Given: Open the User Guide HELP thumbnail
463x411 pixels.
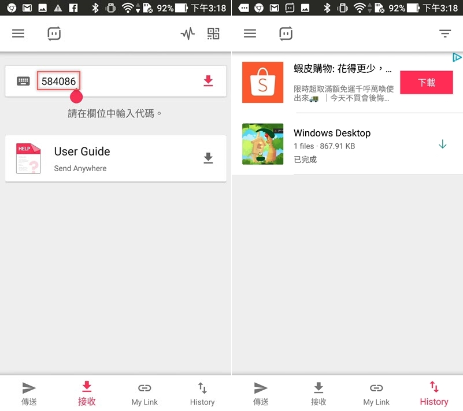Looking at the screenshot, I should tap(28, 158).
